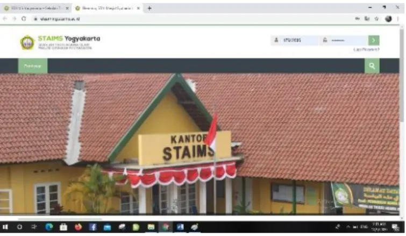Click the KANTOR STAIMS banner image
406x236 pixels.
[200, 144]
